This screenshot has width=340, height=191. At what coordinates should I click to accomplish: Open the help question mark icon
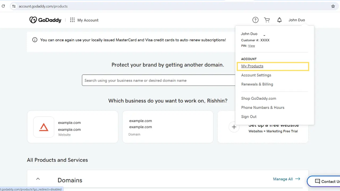coord(255,20)
